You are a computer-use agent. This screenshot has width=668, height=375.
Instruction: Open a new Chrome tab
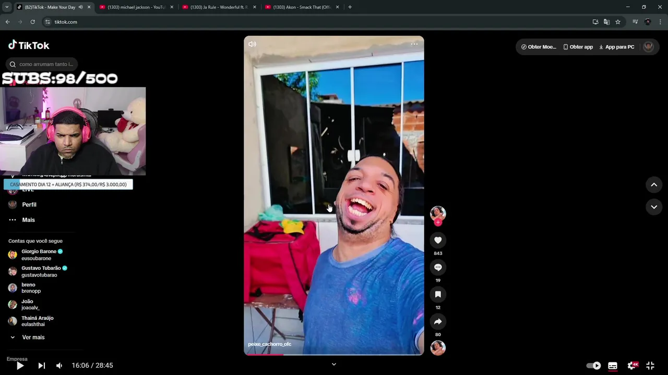coord(350,7)
